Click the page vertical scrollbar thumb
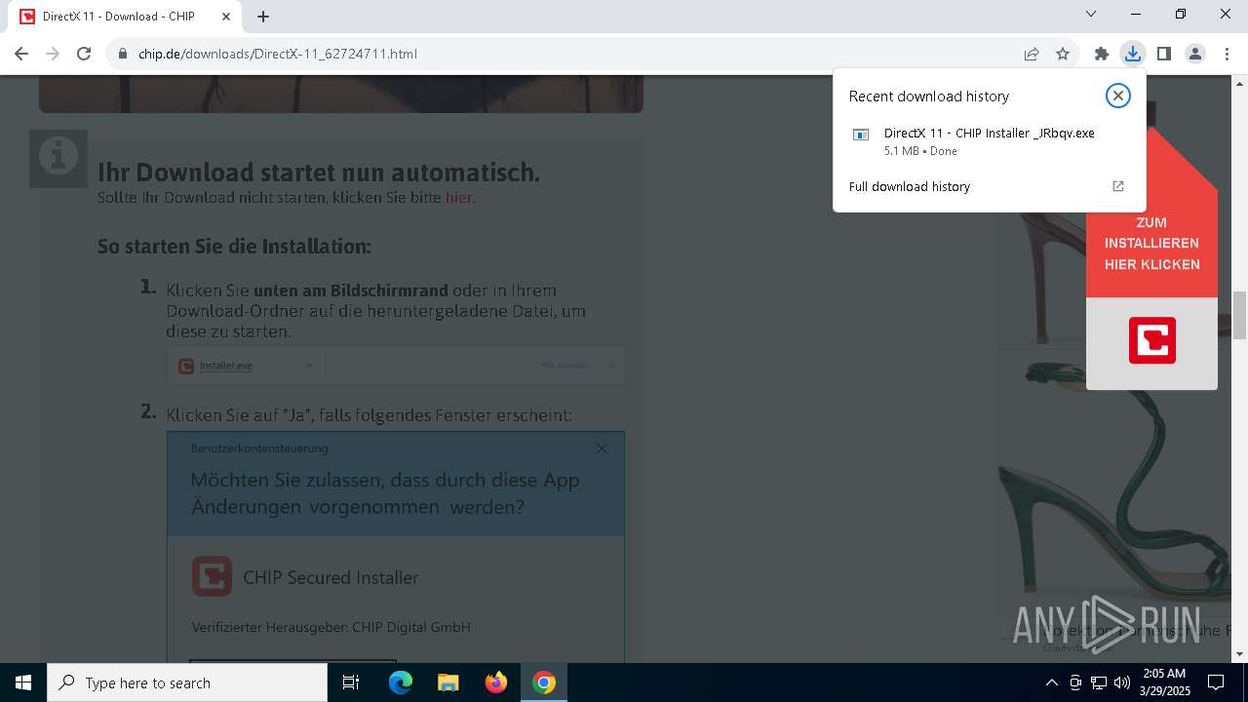Image resolution: width=1248 pixels, height=702 pixels. (1240, 315)
